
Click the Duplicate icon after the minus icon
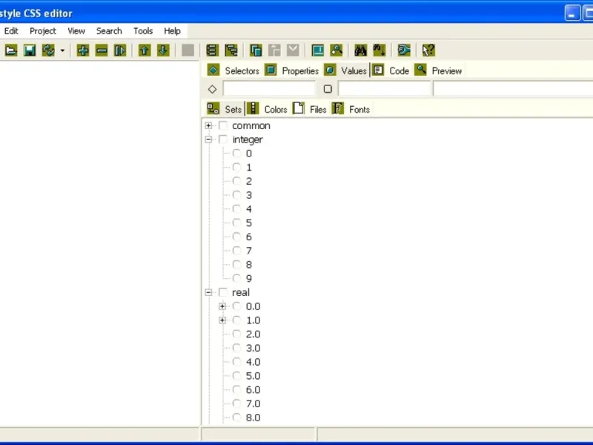120,50
